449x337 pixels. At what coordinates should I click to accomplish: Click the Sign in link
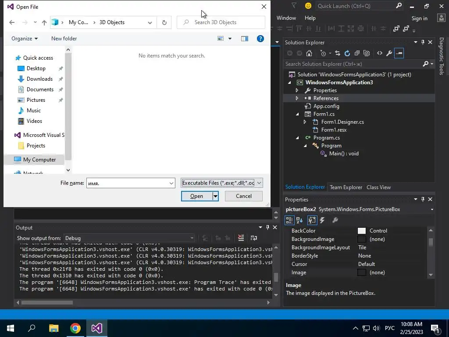pyautogui.click(x=419, y=18)
